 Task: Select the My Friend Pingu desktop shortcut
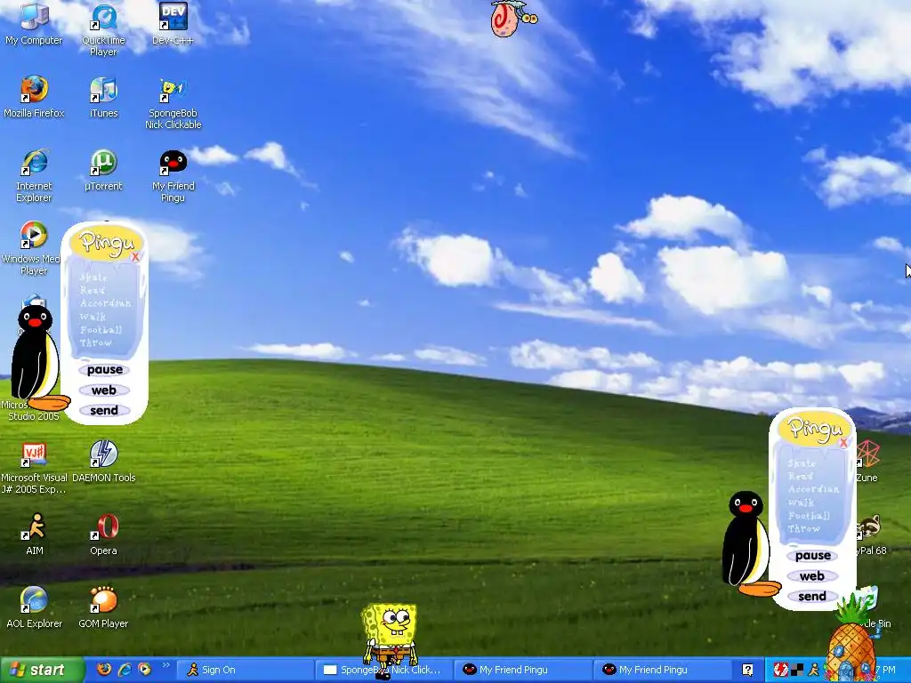[173, 176]
